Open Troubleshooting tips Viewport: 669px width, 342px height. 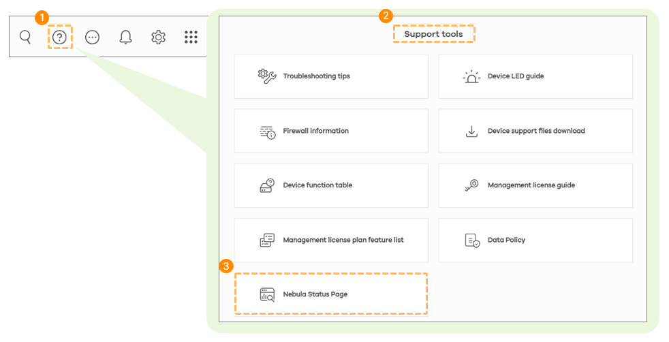331,77
